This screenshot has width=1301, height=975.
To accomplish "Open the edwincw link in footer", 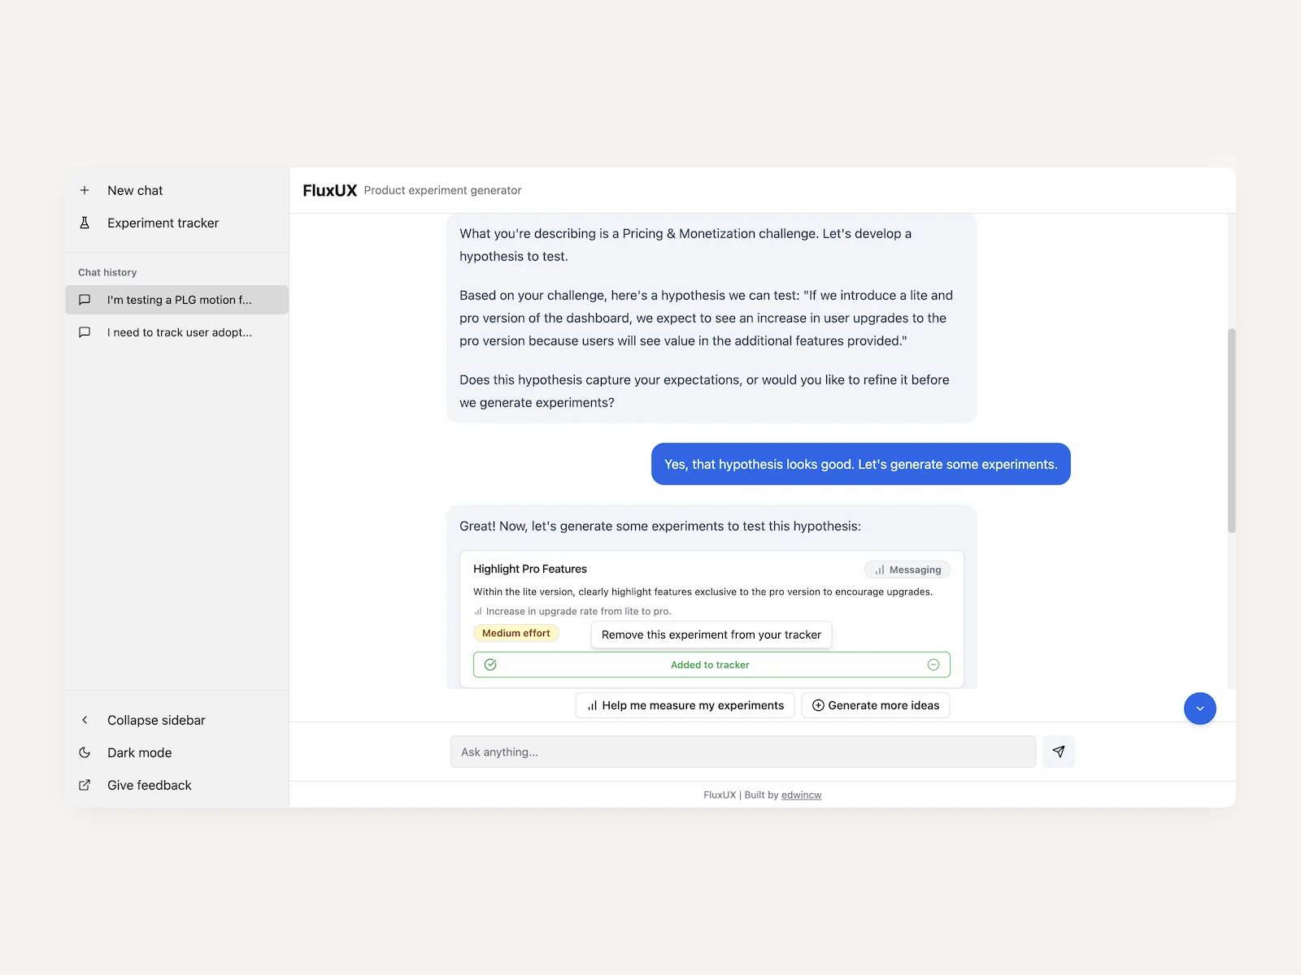I will coord(801,795).
